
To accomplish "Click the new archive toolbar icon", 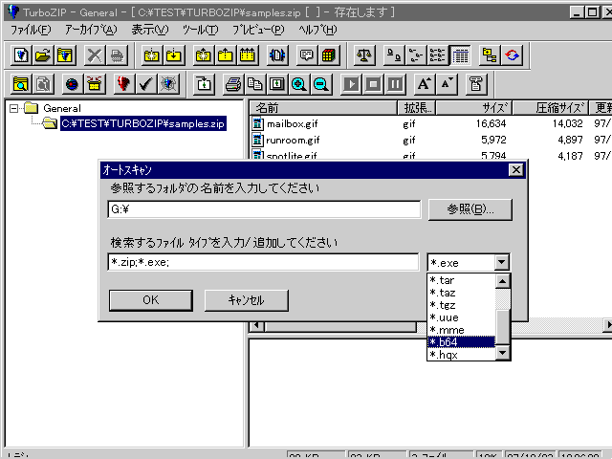I will 21,55.
